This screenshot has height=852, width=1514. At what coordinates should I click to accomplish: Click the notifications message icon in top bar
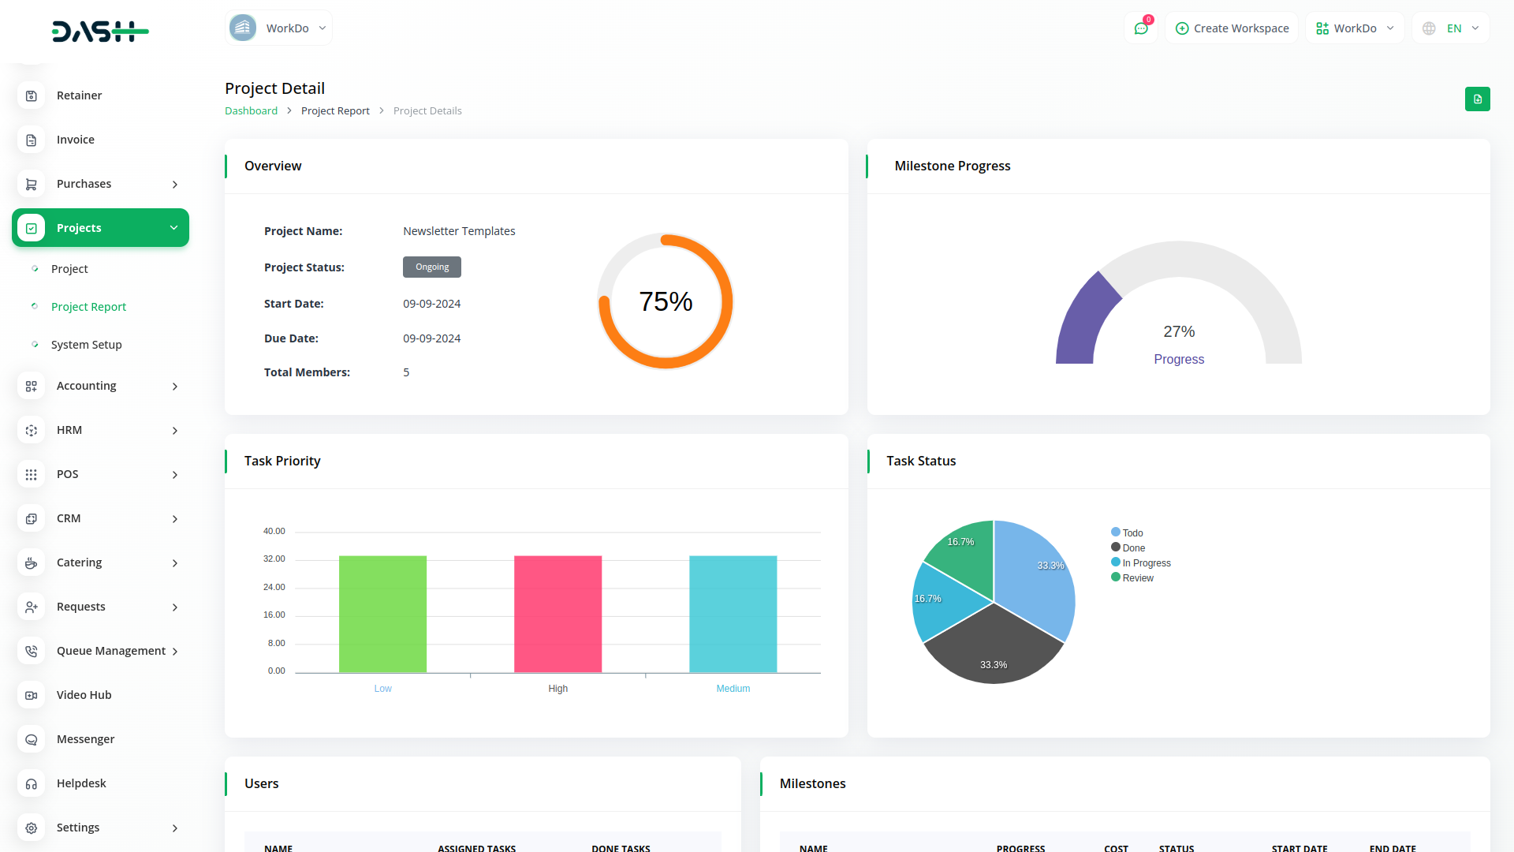(x=1141, y=28)
